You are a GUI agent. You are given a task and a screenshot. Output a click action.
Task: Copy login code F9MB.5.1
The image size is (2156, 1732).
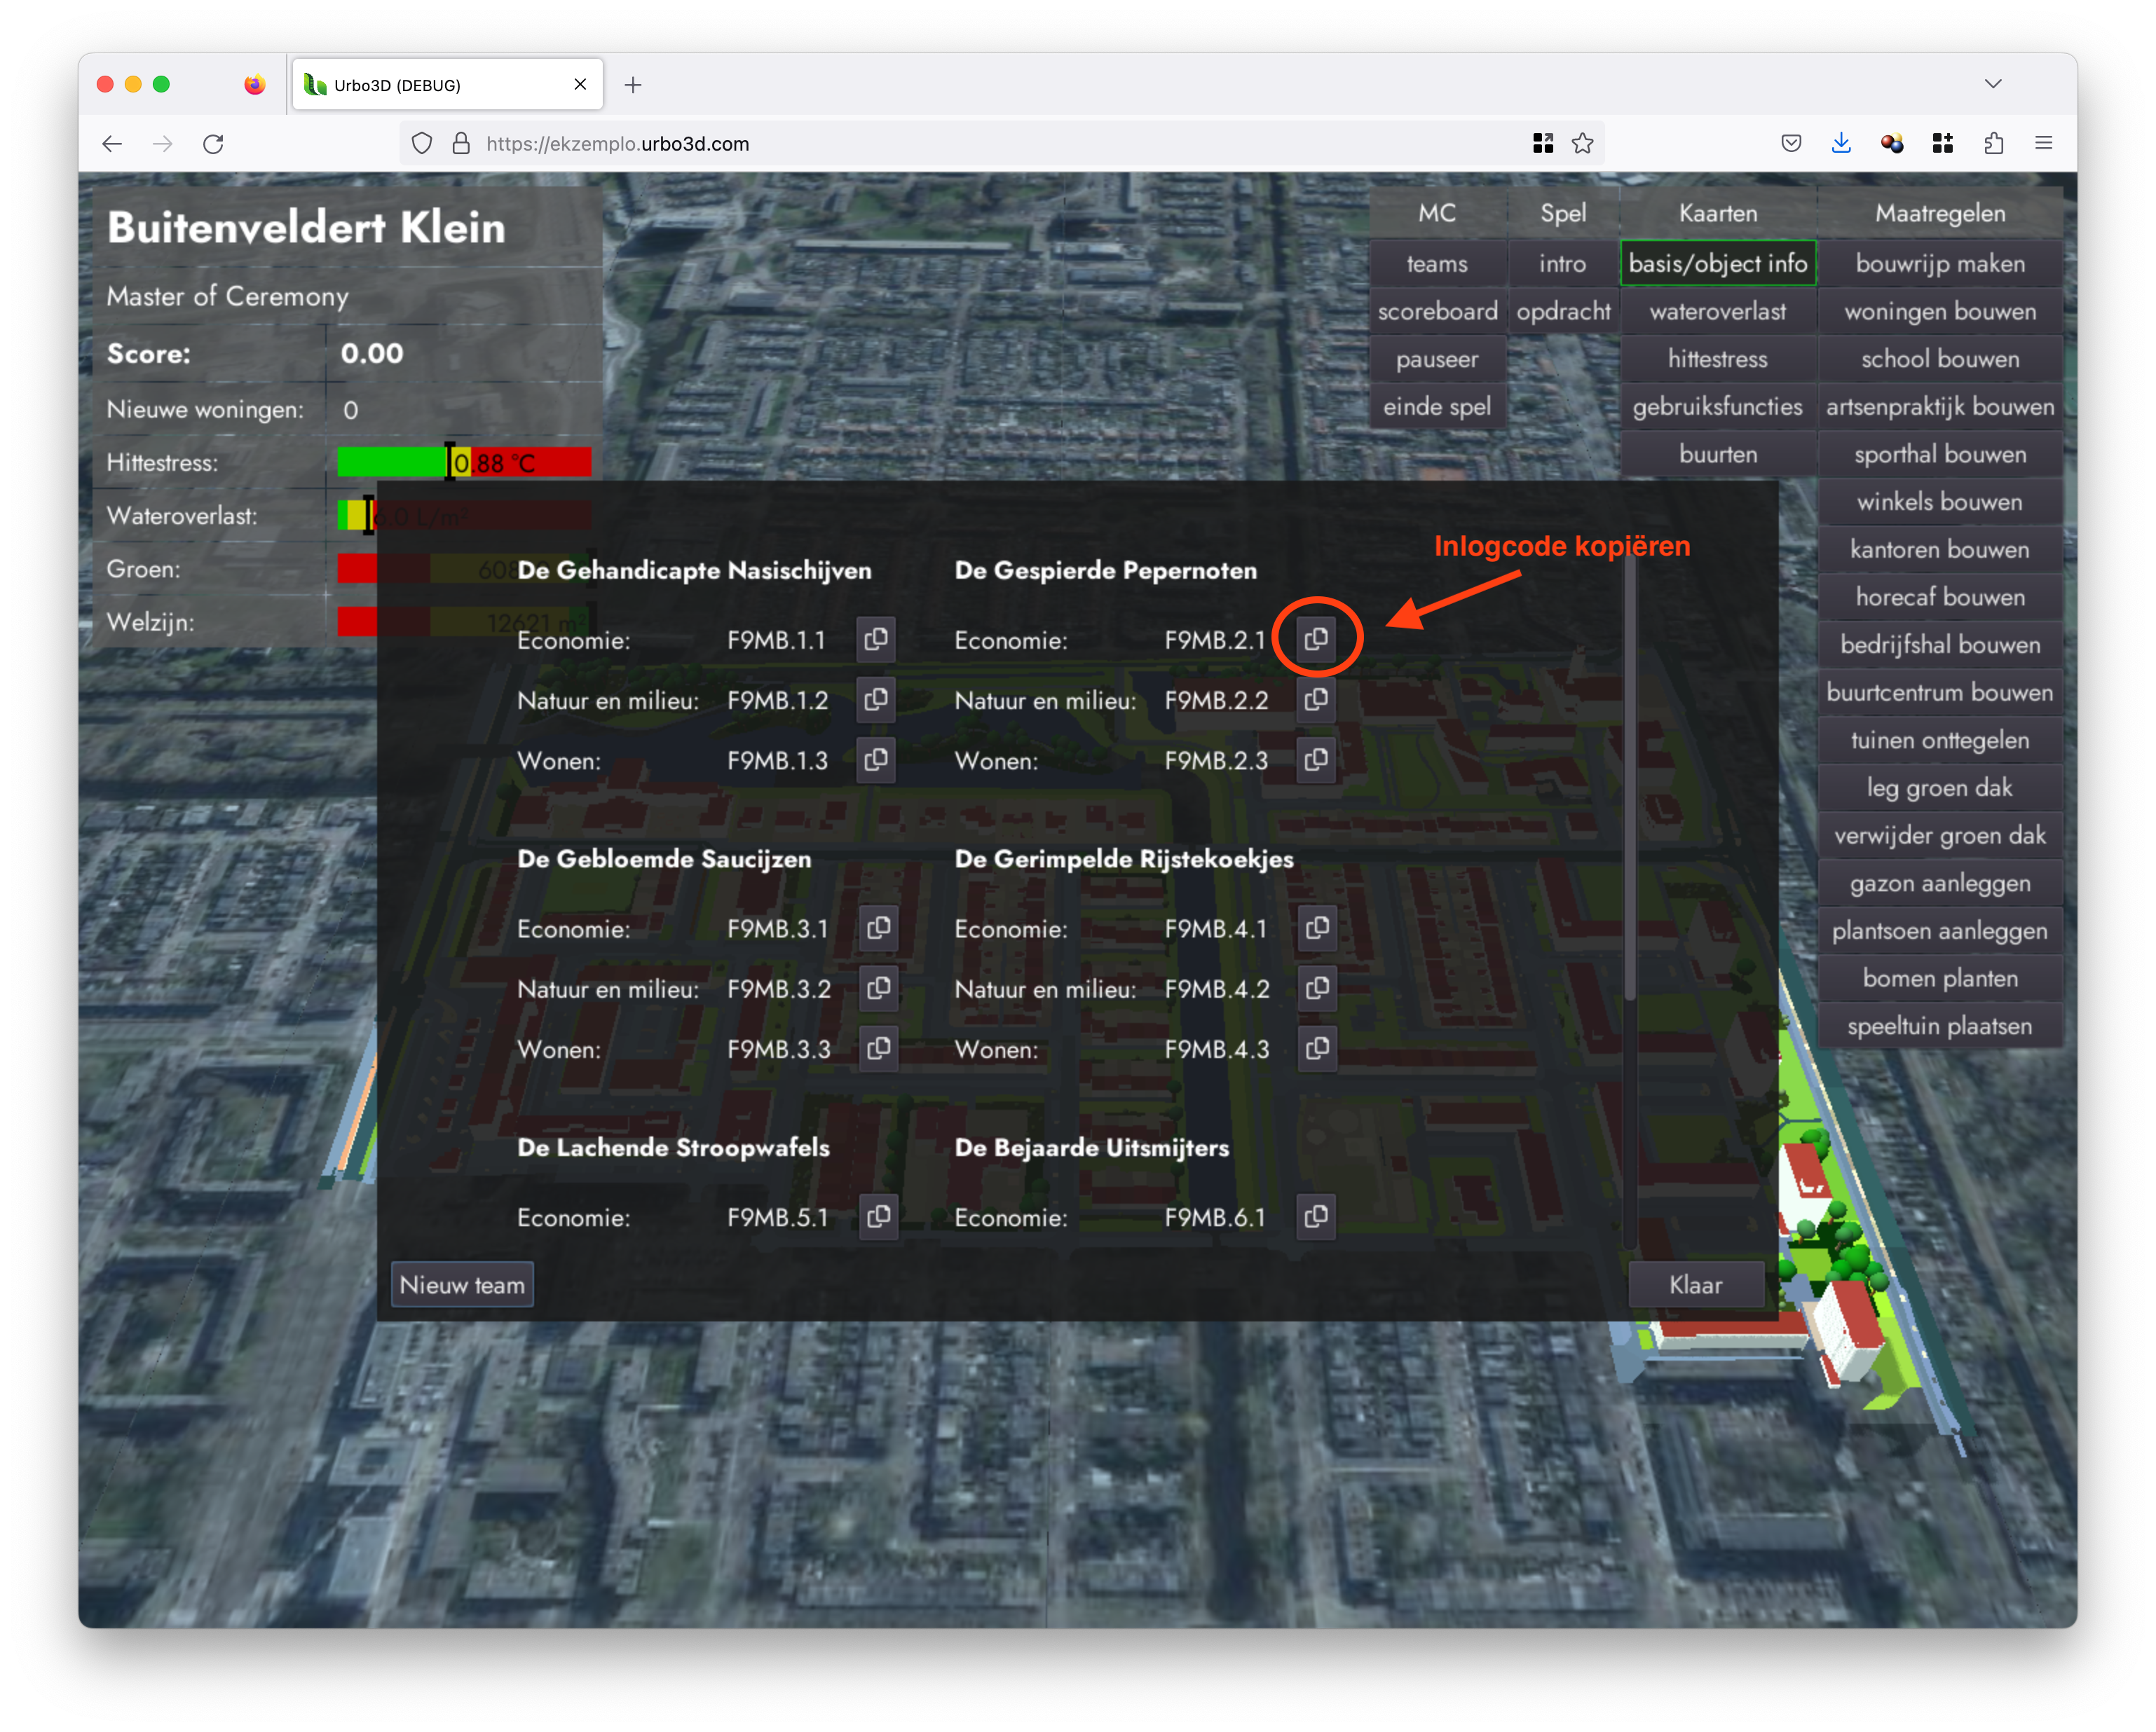[x=879, y=1217]
